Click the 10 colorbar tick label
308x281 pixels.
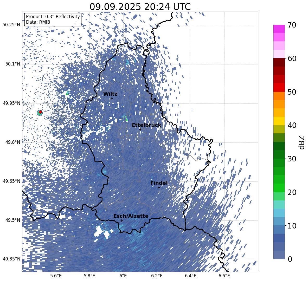click(292, 226)
